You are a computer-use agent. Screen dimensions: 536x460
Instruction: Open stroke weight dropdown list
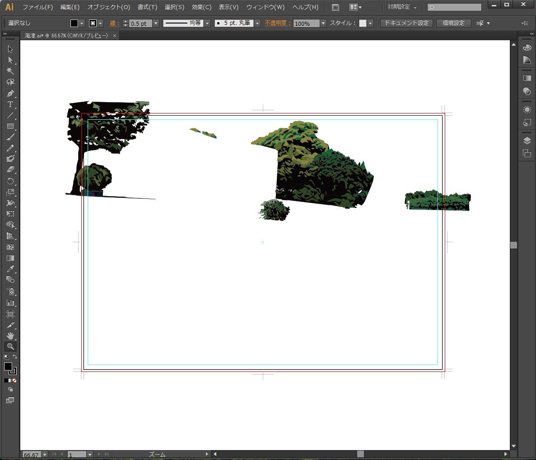point(156,23)
